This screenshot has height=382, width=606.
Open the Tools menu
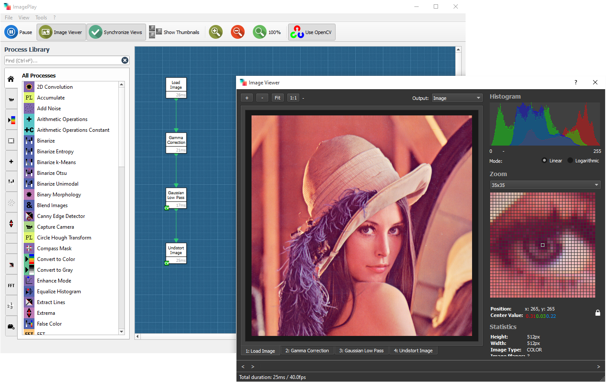pyautogui.click(x=41, y=18)
